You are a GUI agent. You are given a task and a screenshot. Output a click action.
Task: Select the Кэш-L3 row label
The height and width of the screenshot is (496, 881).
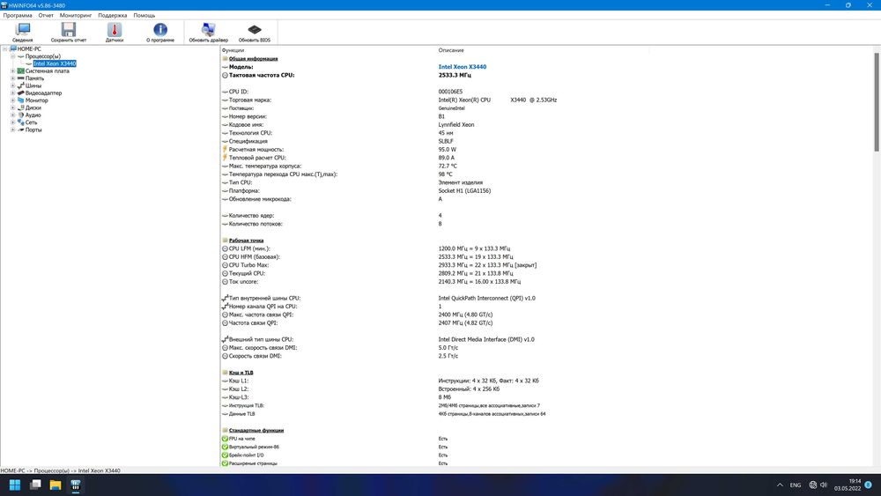(238, 397)
